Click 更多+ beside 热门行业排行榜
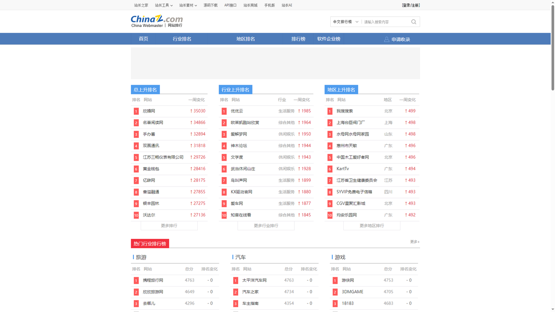555x312 pixels. click(415, 242)
